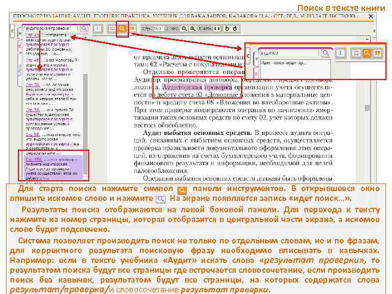392x294 pixels.
Task: Open highlighted search result page 158
Action: [34, 159]
